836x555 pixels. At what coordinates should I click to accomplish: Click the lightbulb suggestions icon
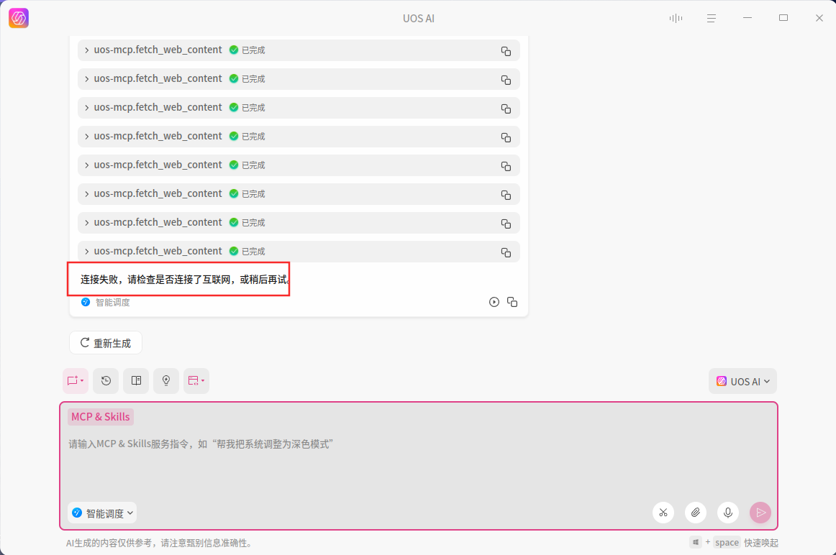pyautogui.click(x=166, y=381)
